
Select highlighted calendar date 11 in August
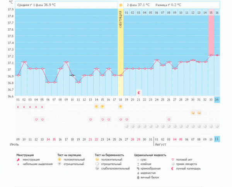click(x=217, y=139)
